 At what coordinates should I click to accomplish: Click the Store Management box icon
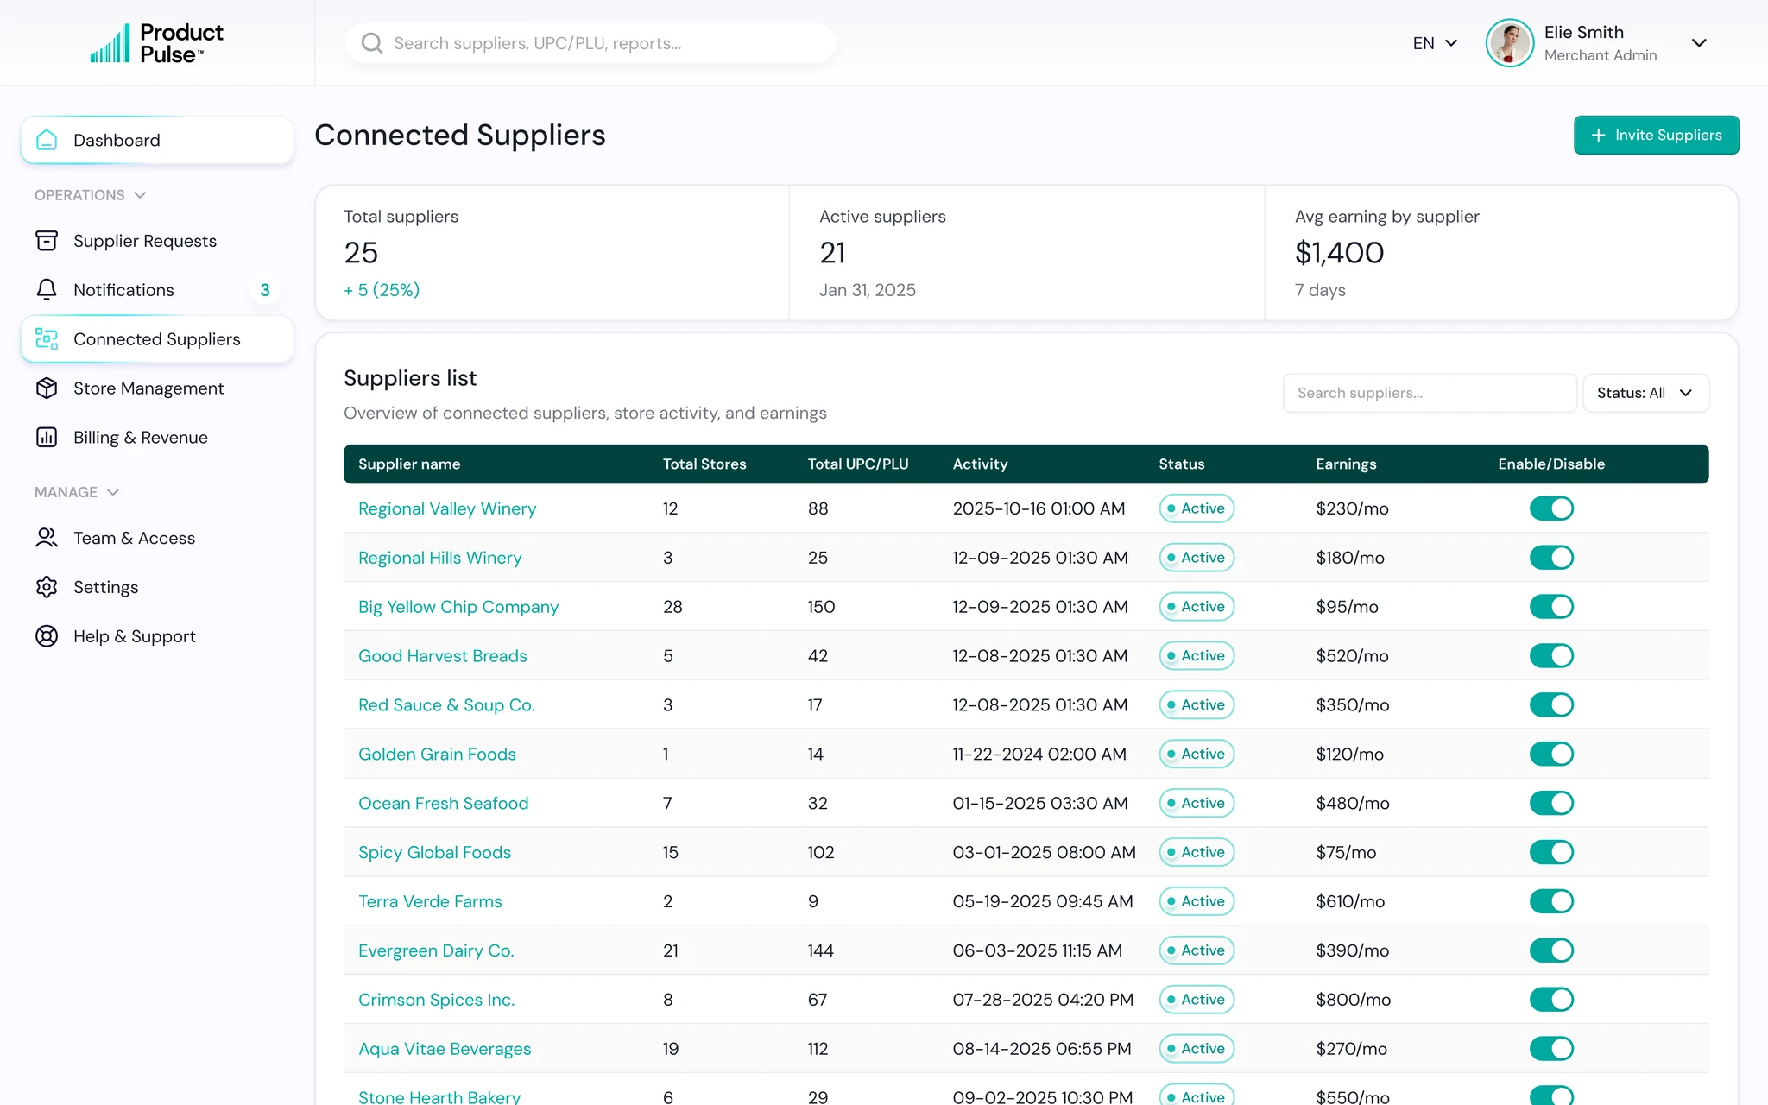pyautogui.click(x=47, y=388)
